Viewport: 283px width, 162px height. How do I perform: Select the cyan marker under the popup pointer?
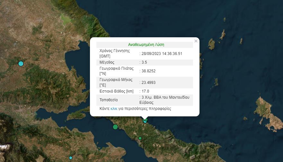click(145, 122)
